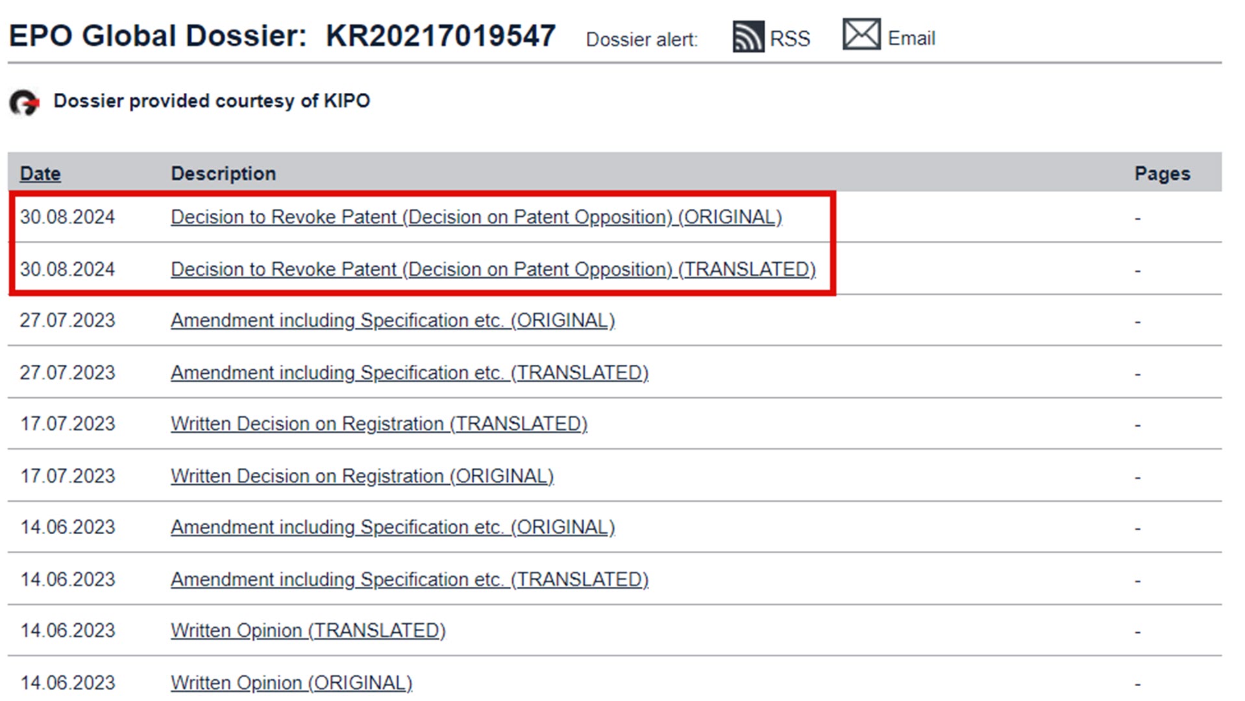Click the KIPO dossier provider icon
This screenshot has width=1245, height=701.
coord(25,103)
